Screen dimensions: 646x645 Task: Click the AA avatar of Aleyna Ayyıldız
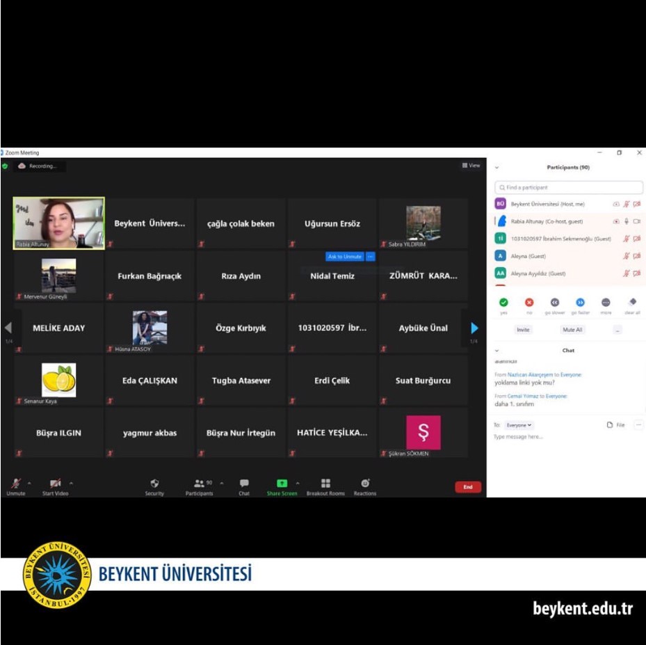point(500,273)
